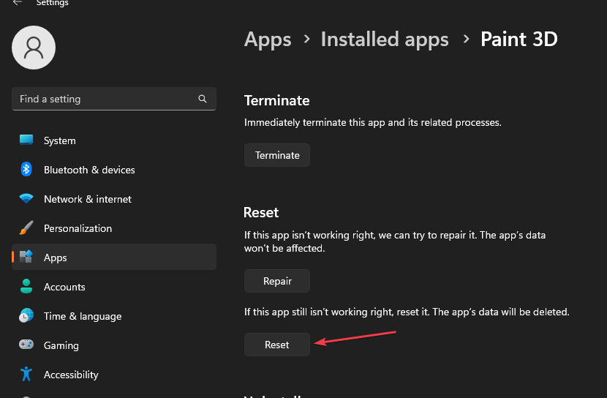The height and width of the screenshot is (398, 607).
Task: Select the Personalization category
Action: coord(114,228)
